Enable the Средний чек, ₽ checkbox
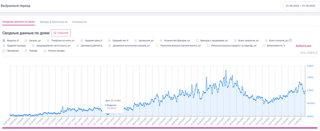Viewport: 320px width, 131px height. click(109, 40)
